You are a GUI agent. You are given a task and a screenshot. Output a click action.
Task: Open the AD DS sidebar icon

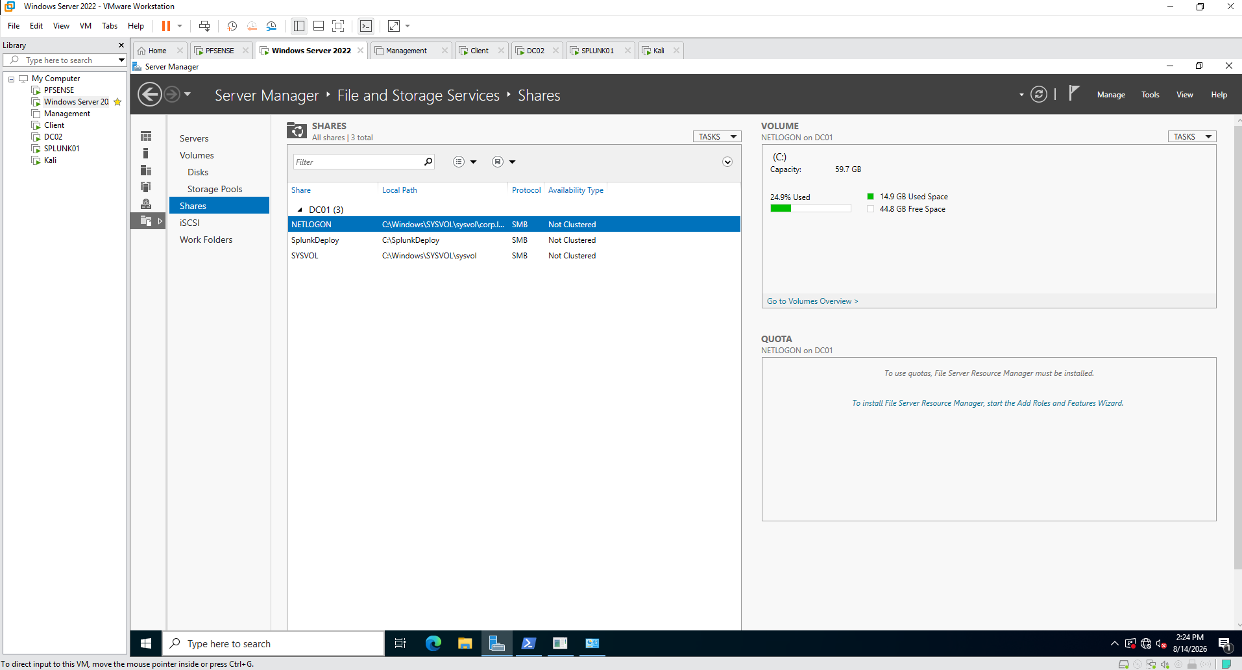click(146, 187)
